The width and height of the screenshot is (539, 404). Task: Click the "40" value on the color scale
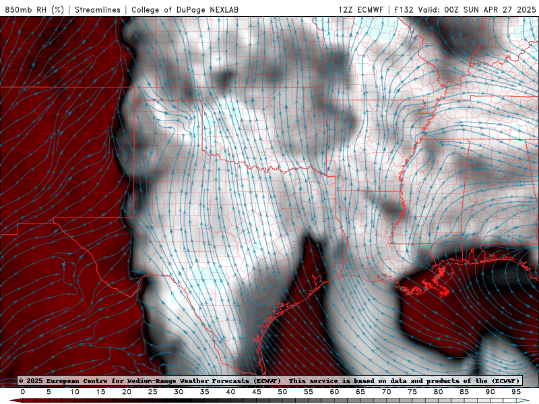pyautogui.click(x=230, y=392)
